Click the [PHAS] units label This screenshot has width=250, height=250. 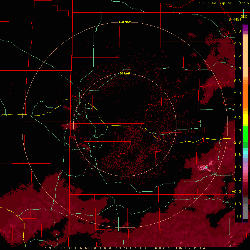click(x=235, y=19)
